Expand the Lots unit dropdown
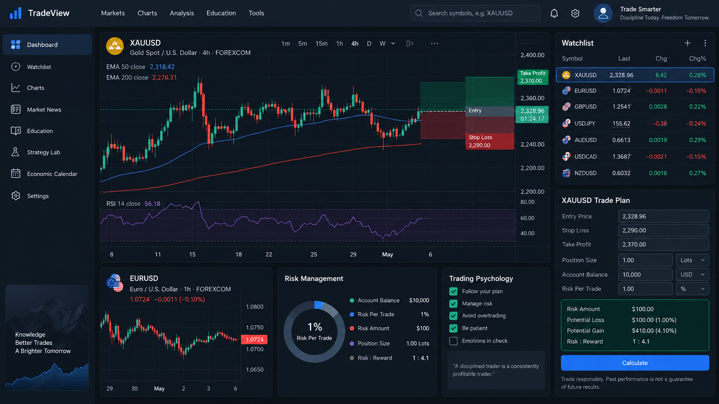This screenshot has width=719, height=404. (692, 260)
